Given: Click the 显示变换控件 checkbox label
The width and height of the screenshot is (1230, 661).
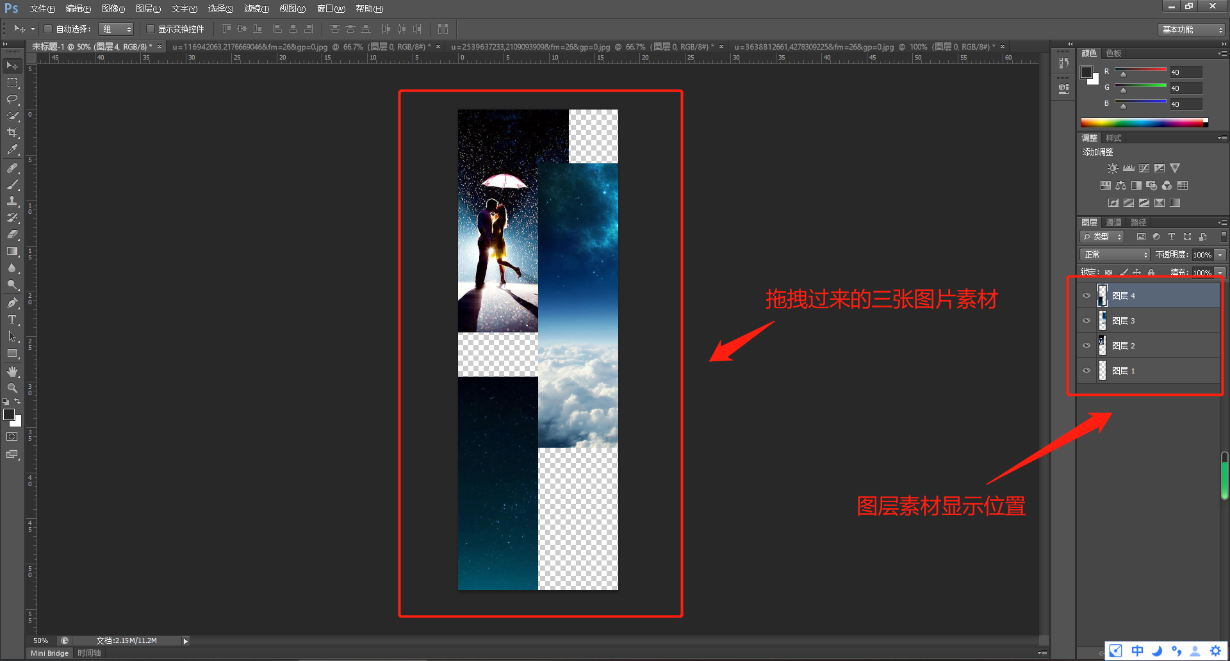Looking at the screenshot, I should point(181,29).
